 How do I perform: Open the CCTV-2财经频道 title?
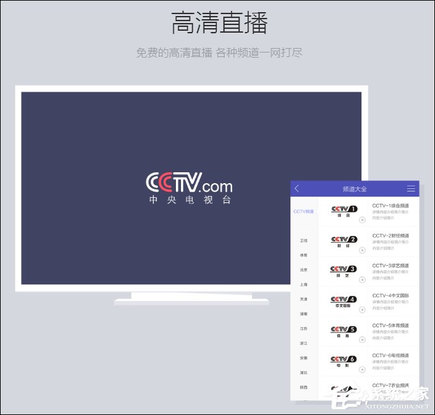click(x=390, y=236)
